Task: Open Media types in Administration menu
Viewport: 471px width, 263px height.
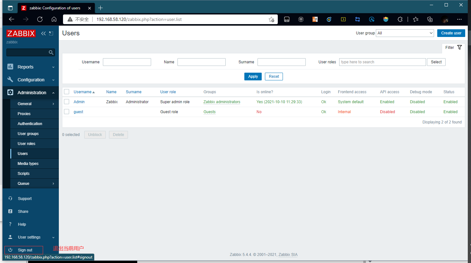Action: 28,164
